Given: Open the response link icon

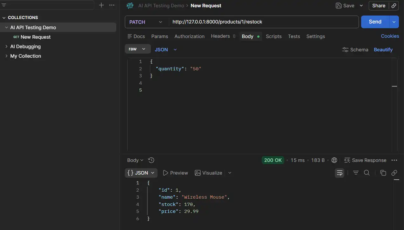Looking at the screenshot, I should click(394, 173).
